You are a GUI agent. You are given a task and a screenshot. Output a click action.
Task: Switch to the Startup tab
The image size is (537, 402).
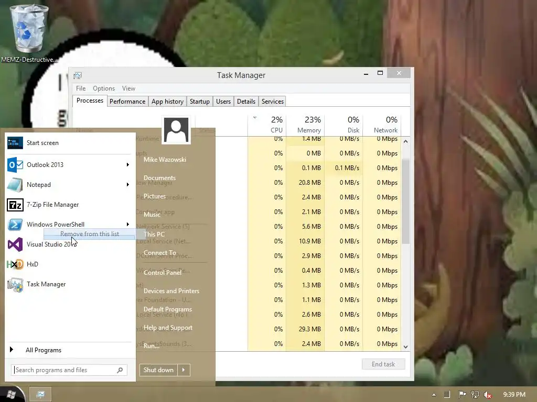click(200, 102)
